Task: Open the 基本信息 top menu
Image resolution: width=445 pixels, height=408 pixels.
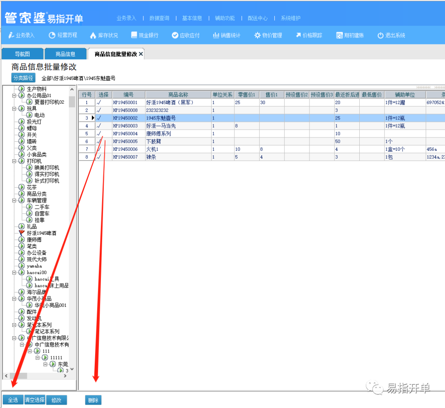Action: (x=192, y=18)
